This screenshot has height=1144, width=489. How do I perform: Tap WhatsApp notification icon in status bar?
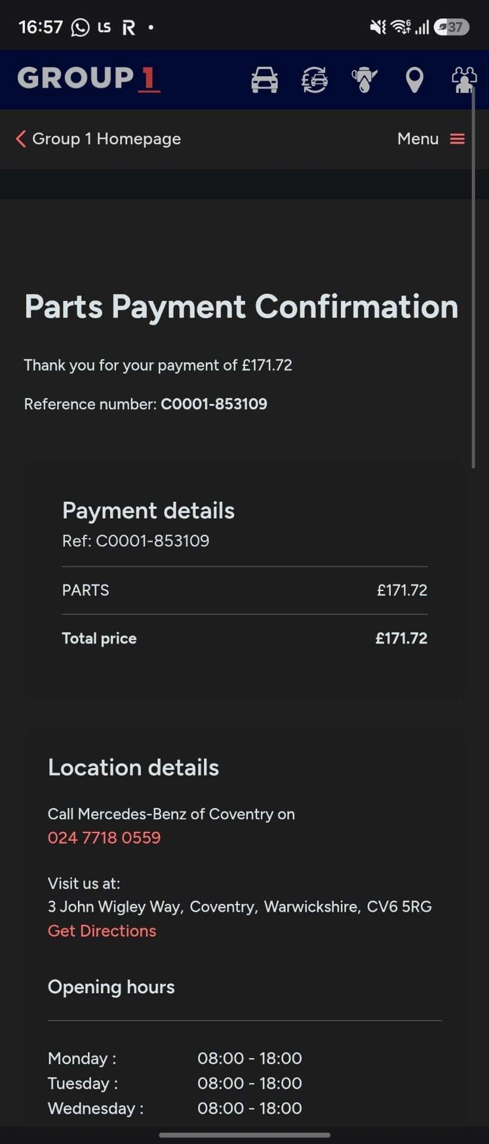pos(80,27)
